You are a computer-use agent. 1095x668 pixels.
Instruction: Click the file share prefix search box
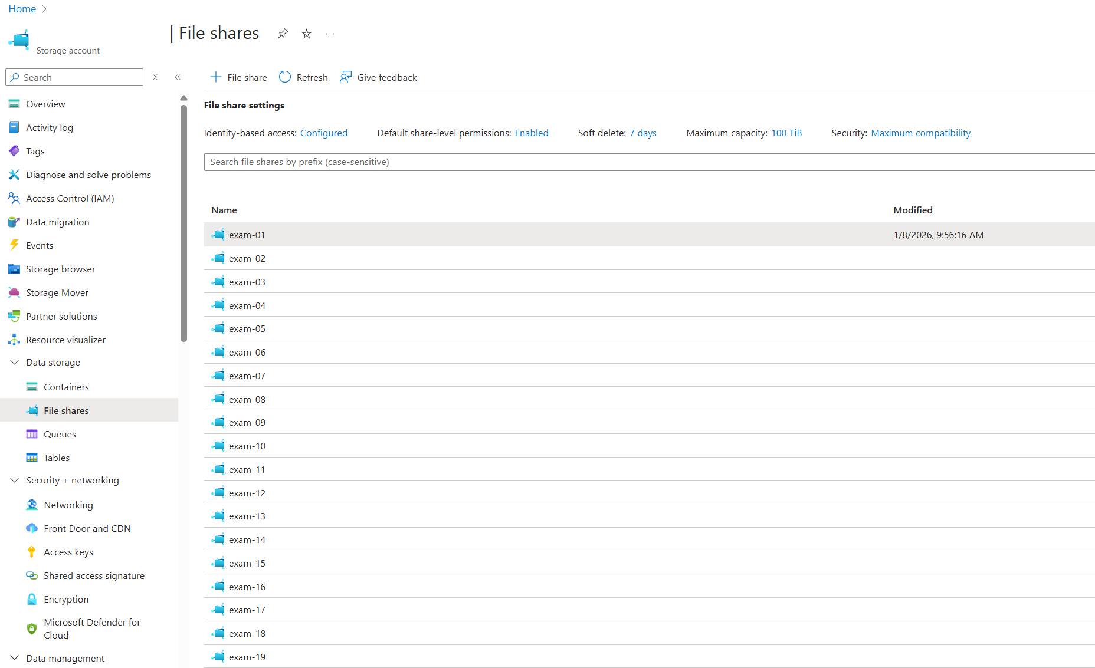tap(649, 162)
